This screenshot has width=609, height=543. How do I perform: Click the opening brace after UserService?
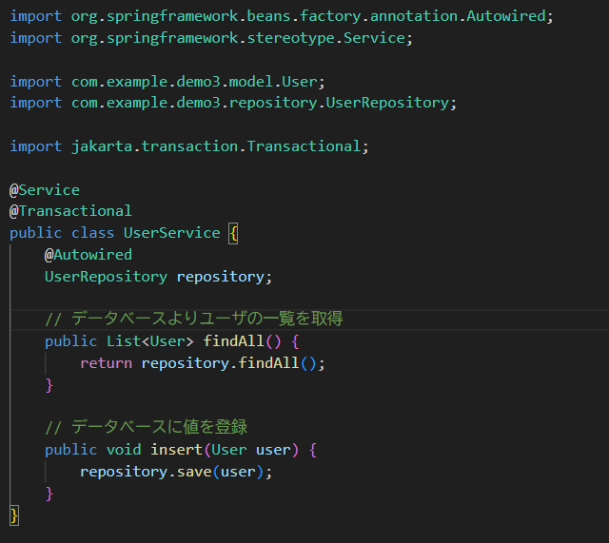[x=233, y=233]
